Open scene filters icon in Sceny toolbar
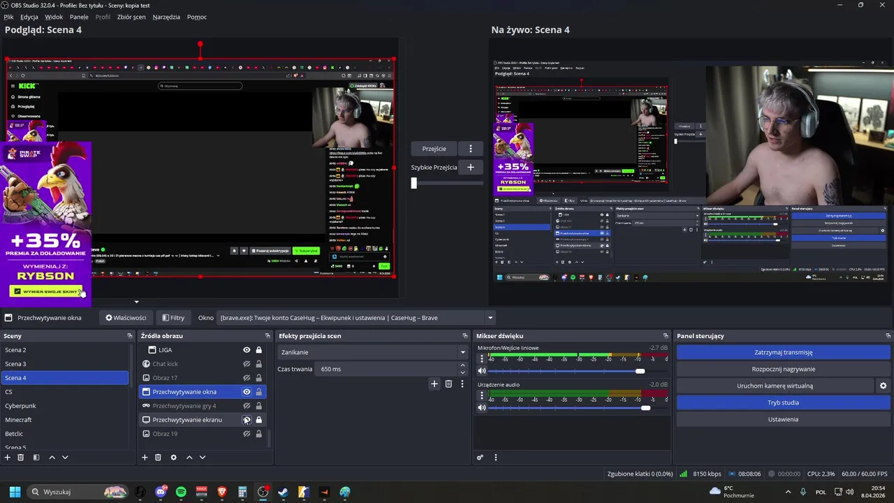 [x=36, y=458]
